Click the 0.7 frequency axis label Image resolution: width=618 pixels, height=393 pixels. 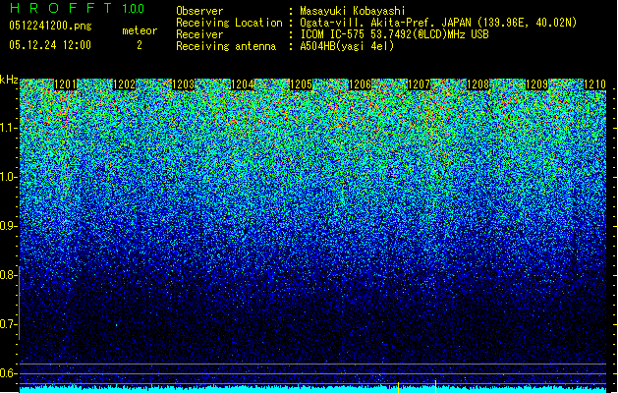click(x=9, y=325)
